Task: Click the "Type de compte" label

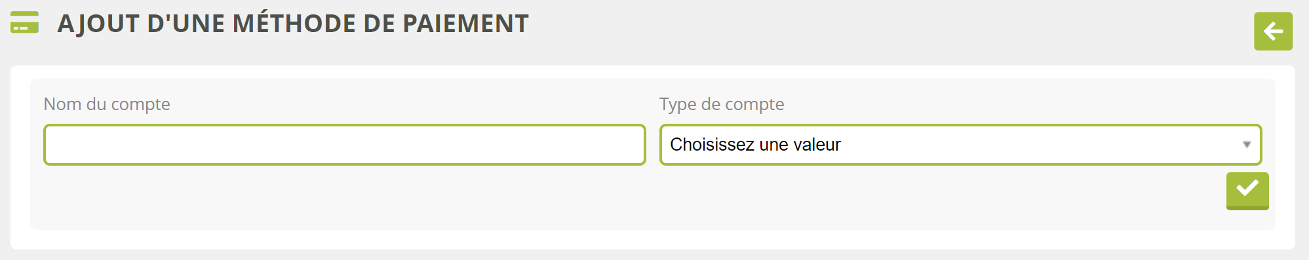Action: (x=722, y=104)
